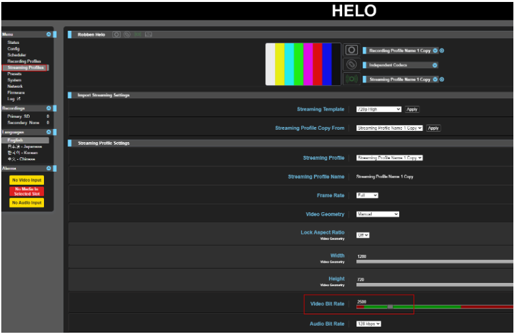Image resolution: width=516 pixels, height=336 pixels.
Task: Click the No Video Input alarm
Action: pos(27,180)
